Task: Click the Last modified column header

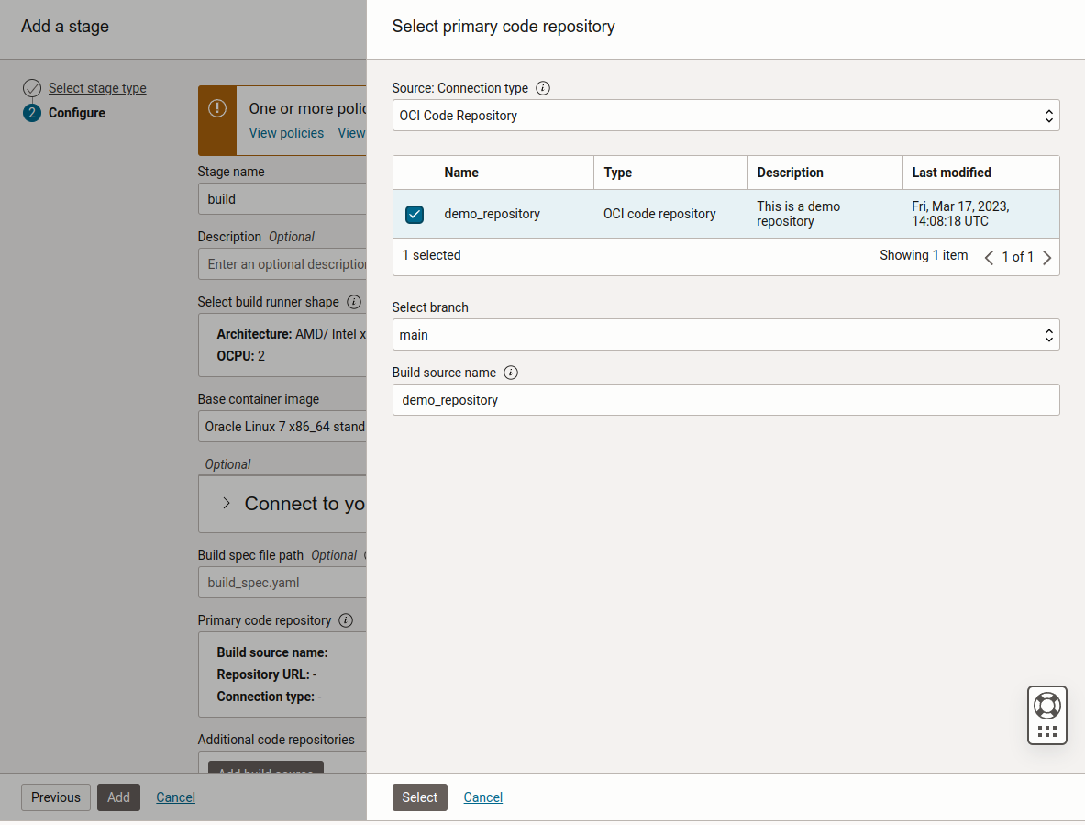Action: pyautogui.click(x=951, y=173)
